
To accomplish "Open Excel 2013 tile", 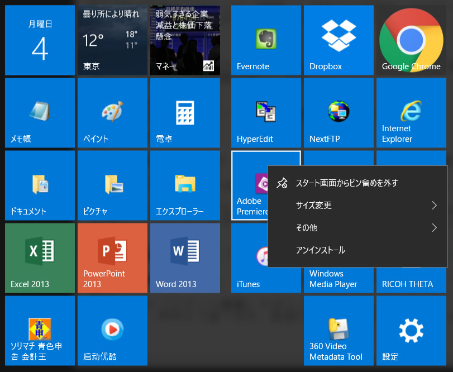I will (40, 258).
